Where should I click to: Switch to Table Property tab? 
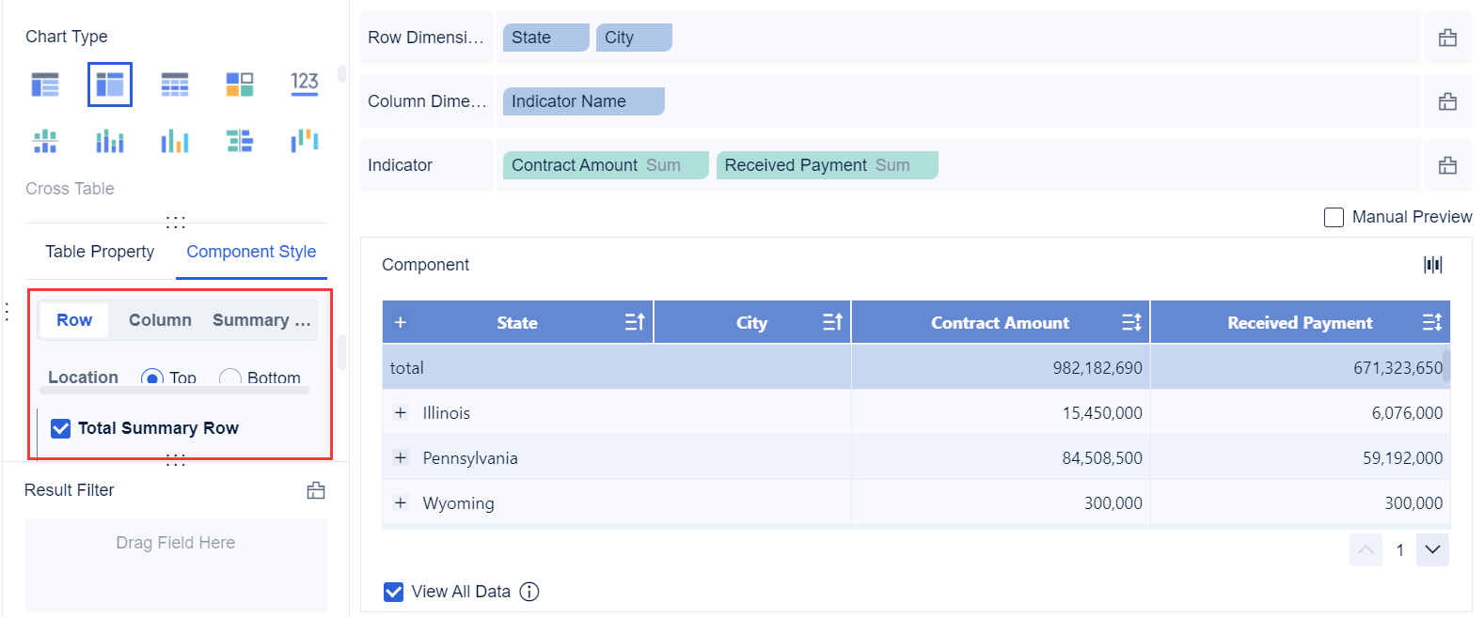click(100, 252)
